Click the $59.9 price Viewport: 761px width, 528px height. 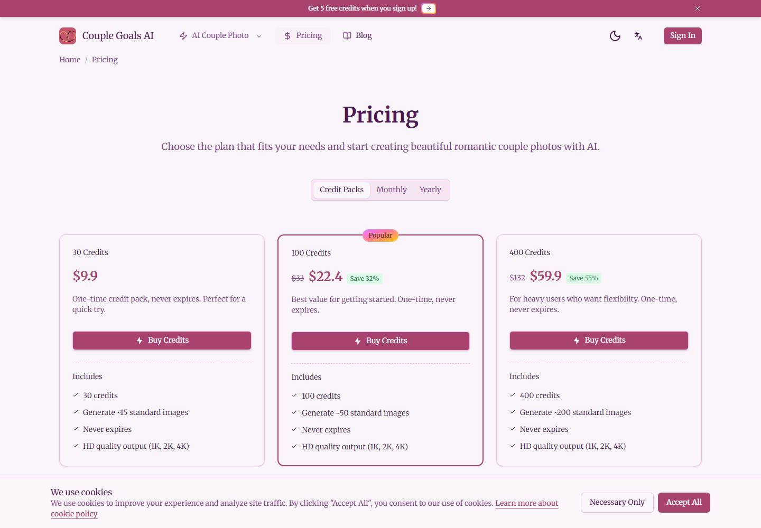tap(546, 276)
